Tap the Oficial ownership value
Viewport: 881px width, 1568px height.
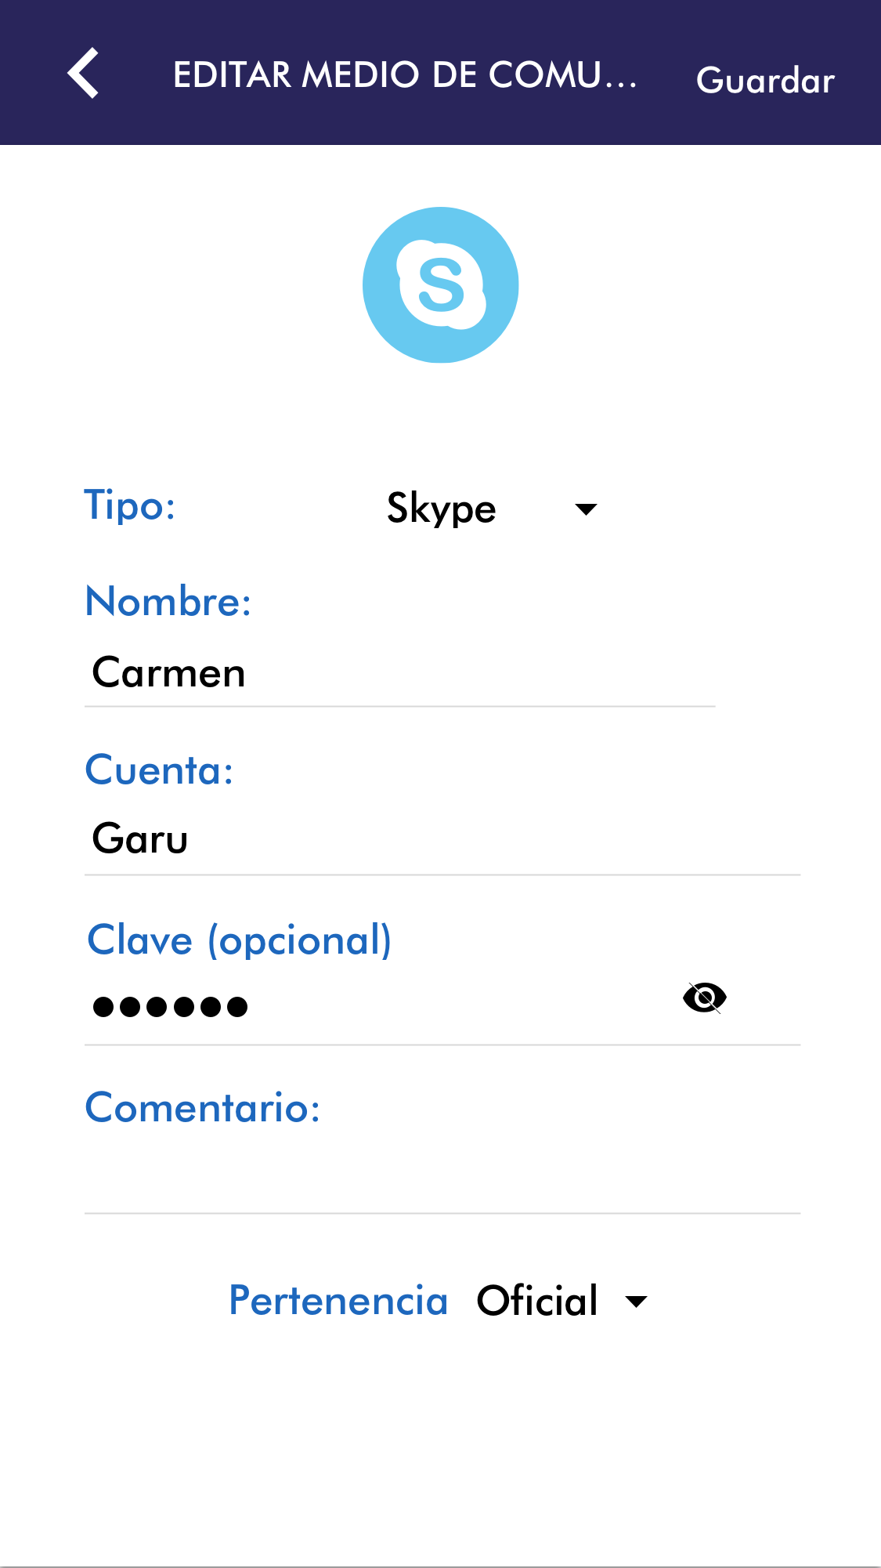coord(537,1301)
